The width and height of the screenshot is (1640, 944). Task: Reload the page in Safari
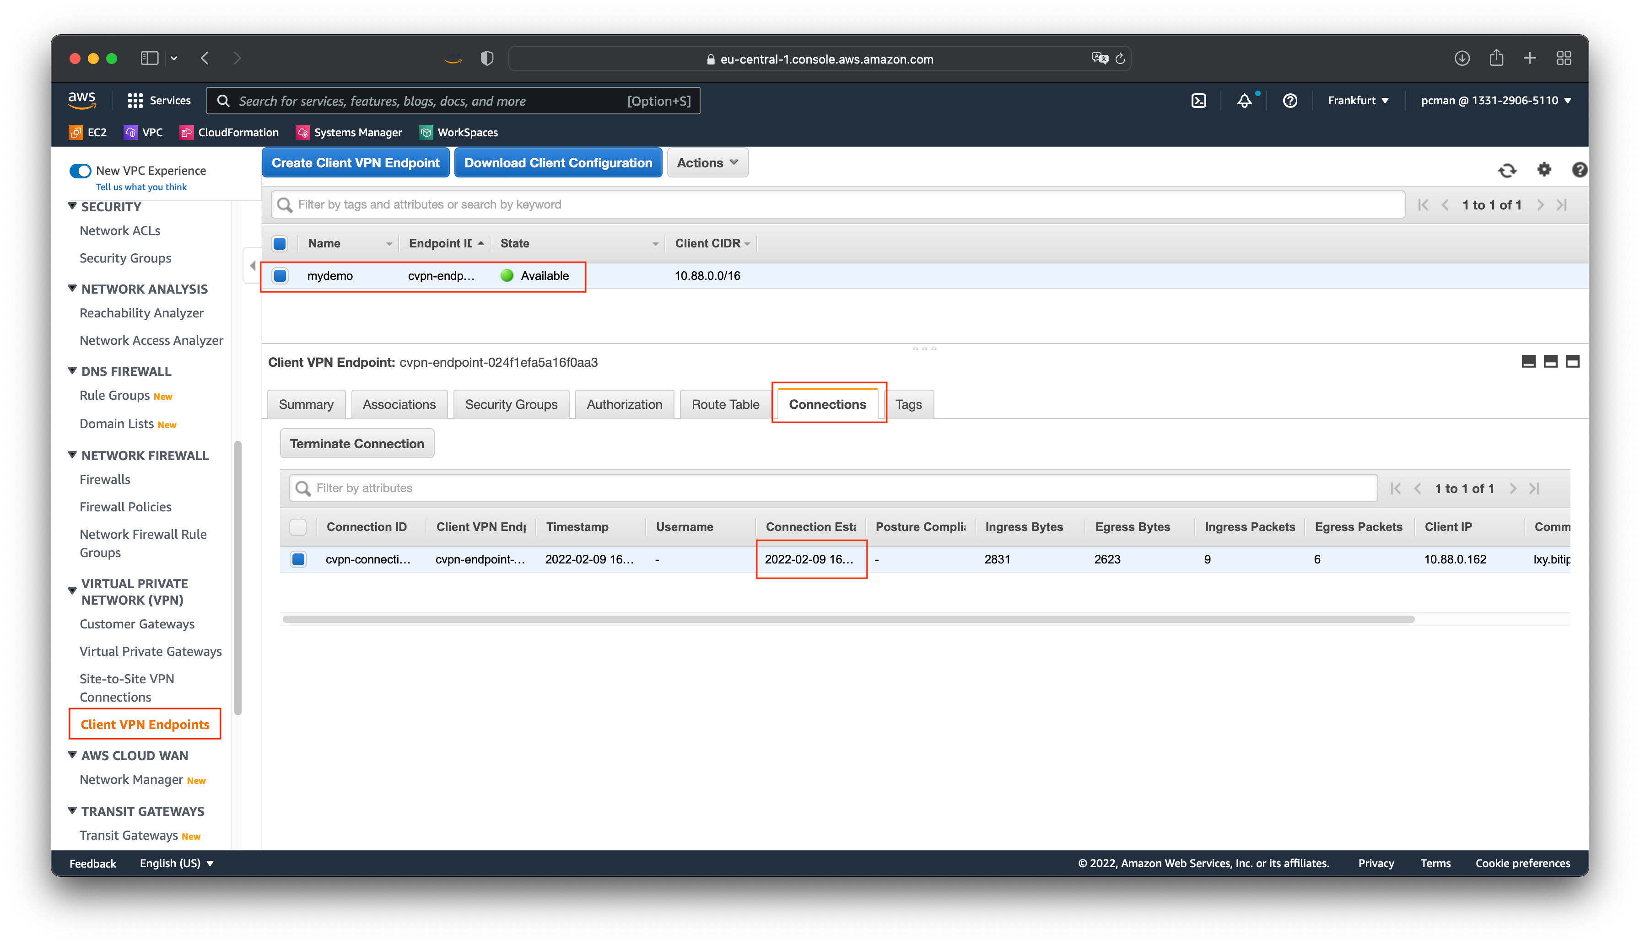[x=1120, y=59]
